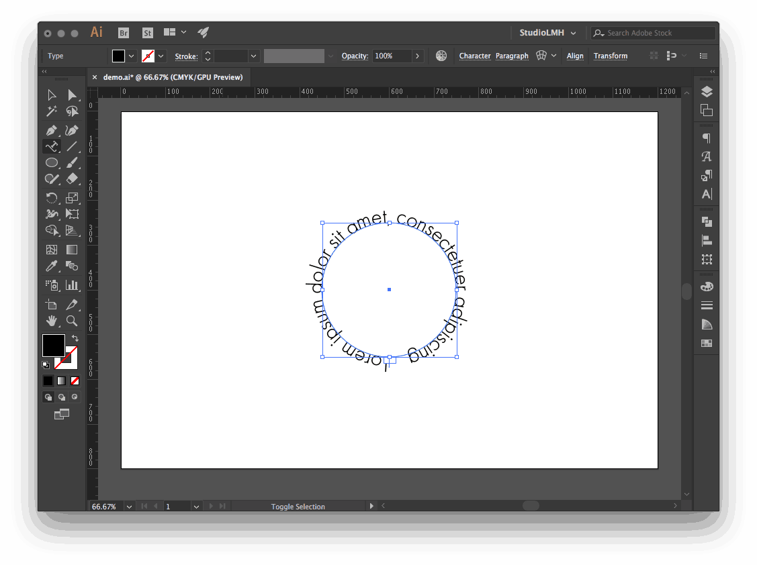Switch to Gradient fill mode

click(x=61, y=380)
